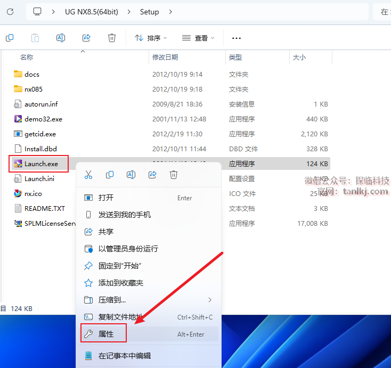Select the demo32.exe file name
Viewport: 391px width, 368px height.
click(x=43, y=119)
